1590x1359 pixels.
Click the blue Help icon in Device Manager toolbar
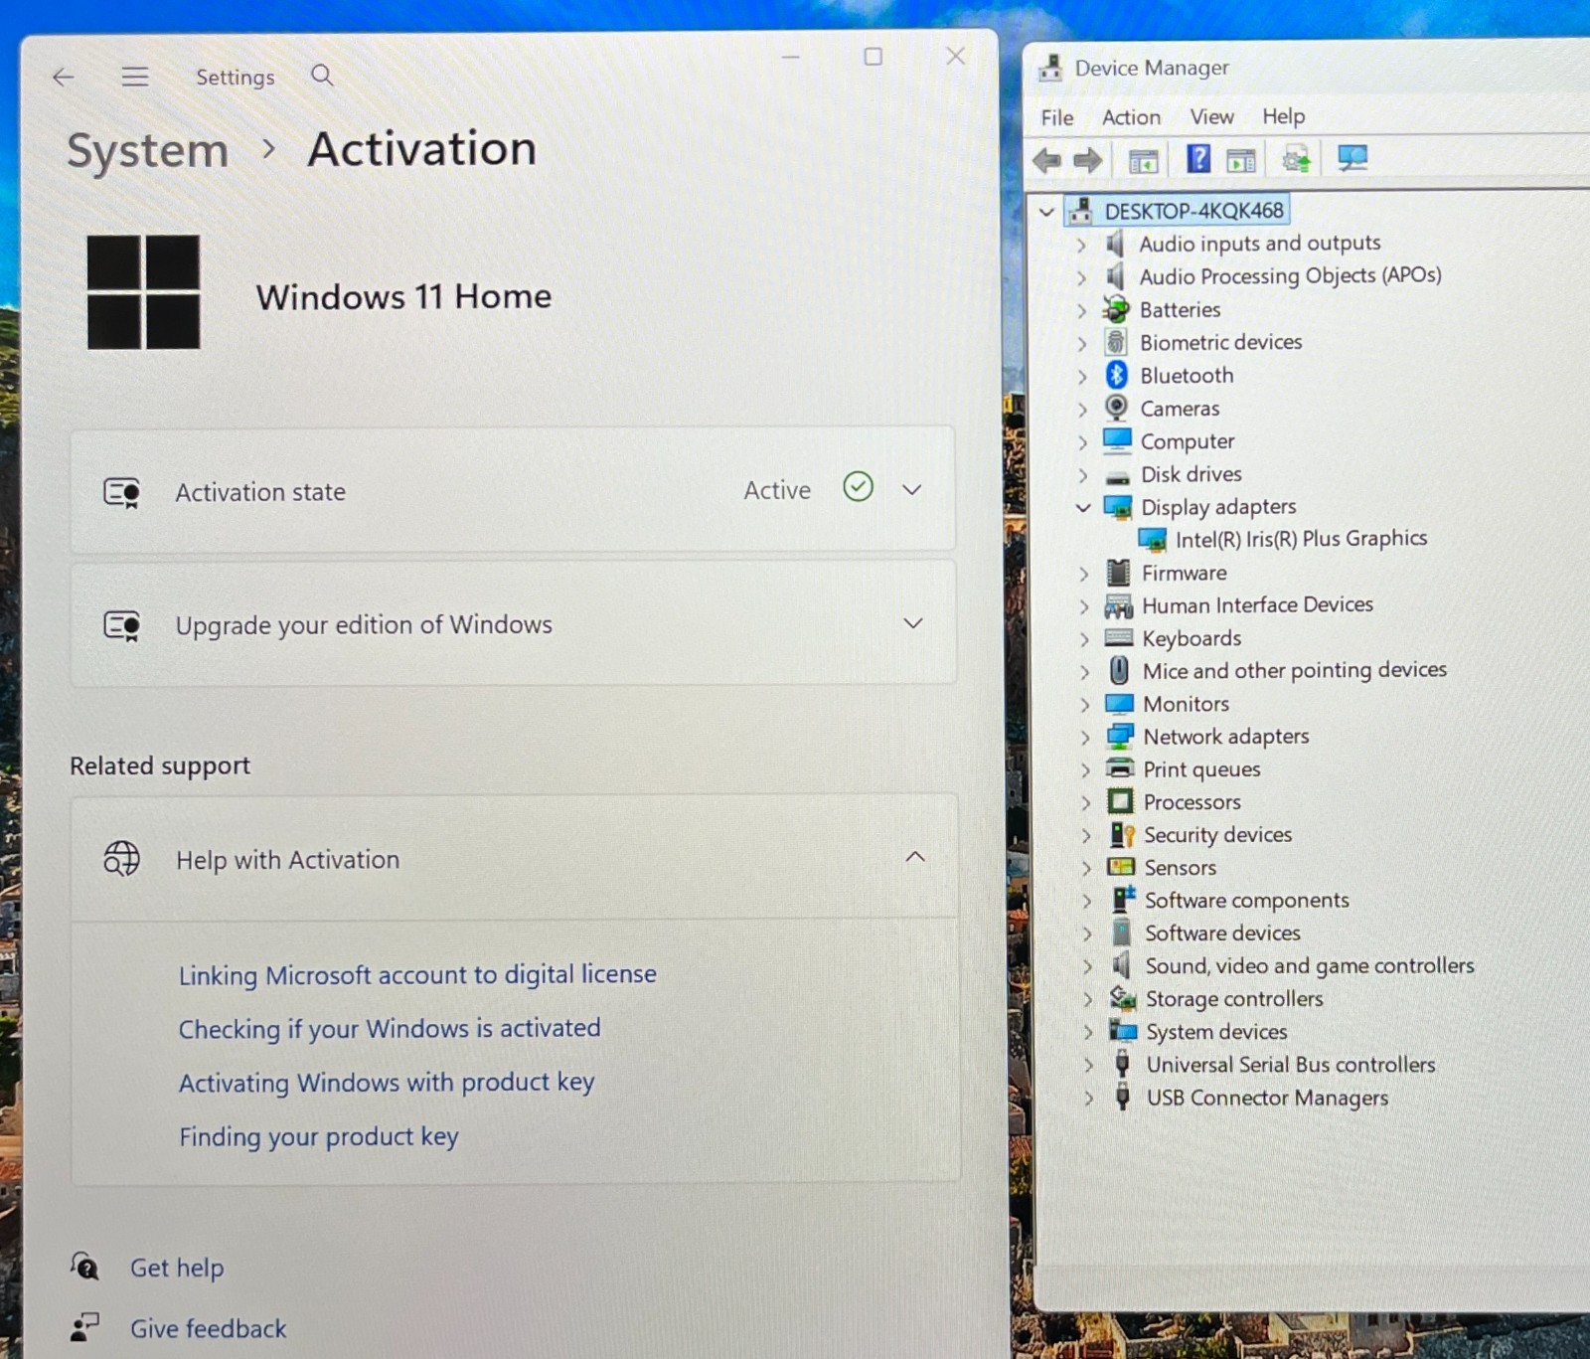click(1198, 158)
